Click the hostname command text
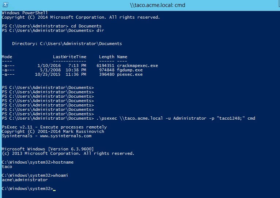The width and height of the screenshot is (280, 198). [63, 162]
